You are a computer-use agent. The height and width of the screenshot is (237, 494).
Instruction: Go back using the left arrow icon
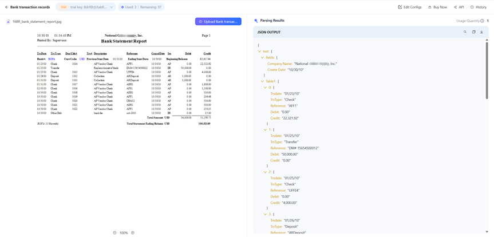click(x=6, y=7)
